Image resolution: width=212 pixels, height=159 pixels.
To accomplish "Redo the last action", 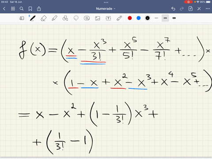I will tap(182, 9).
